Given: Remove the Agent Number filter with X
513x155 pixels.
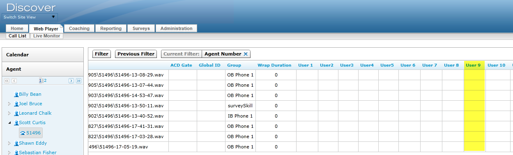Looking at the screenshot, I should click(246, 54).
